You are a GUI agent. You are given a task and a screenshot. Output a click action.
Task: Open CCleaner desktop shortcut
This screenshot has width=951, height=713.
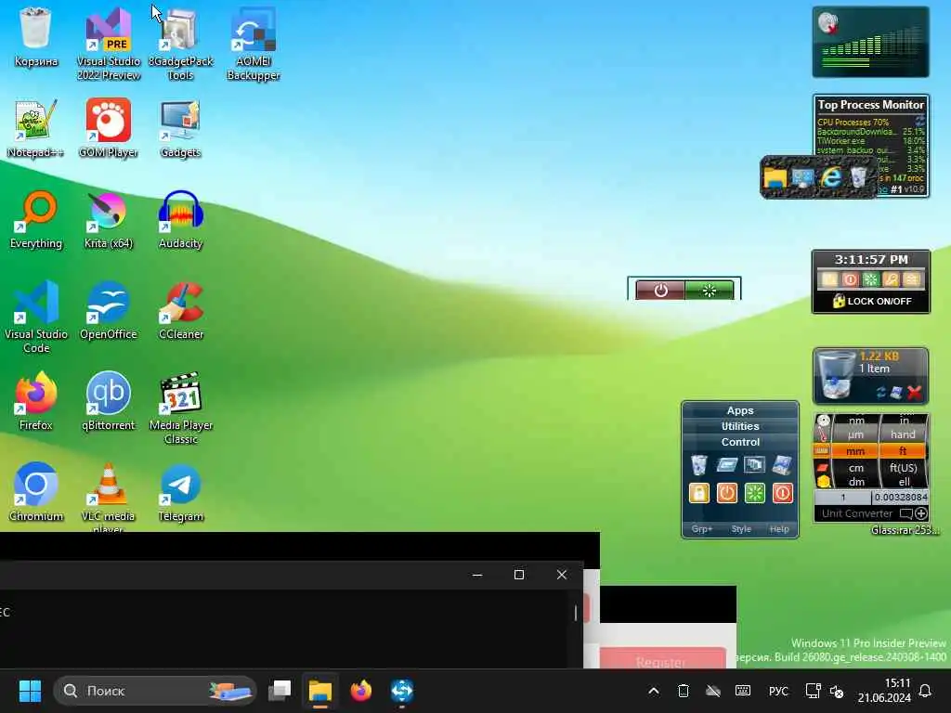[x=181, y=310]
